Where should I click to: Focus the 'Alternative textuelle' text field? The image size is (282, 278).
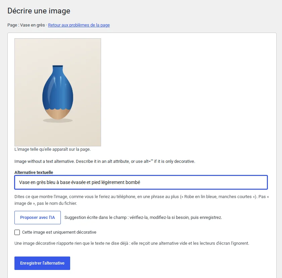(141, 182)
